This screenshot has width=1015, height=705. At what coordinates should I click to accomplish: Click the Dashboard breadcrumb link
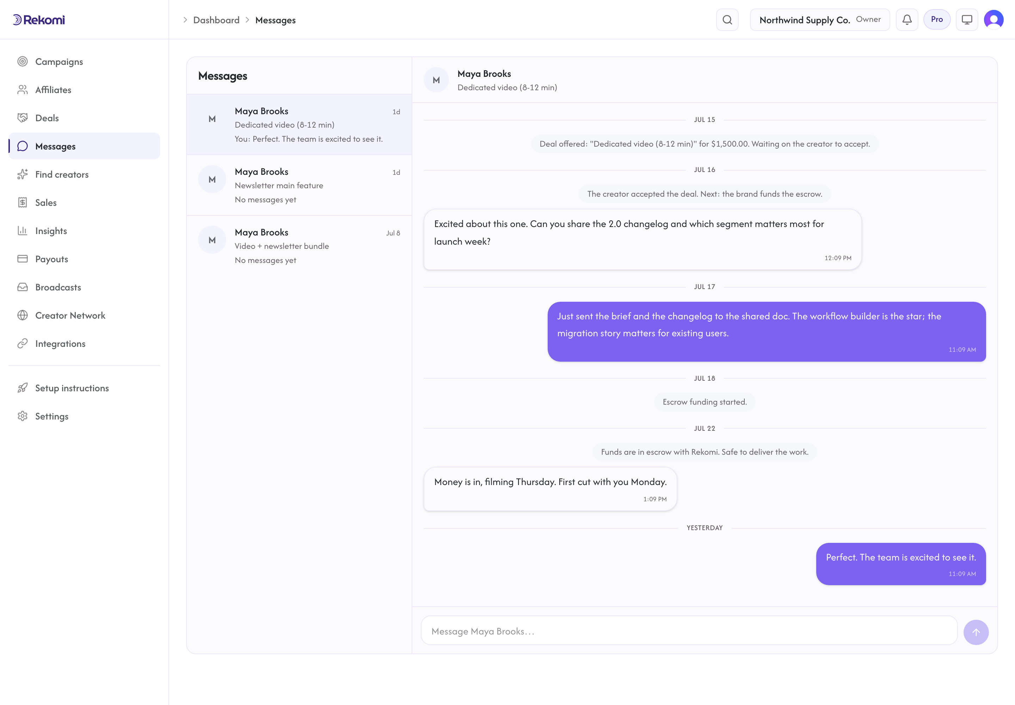coord(216,20)
